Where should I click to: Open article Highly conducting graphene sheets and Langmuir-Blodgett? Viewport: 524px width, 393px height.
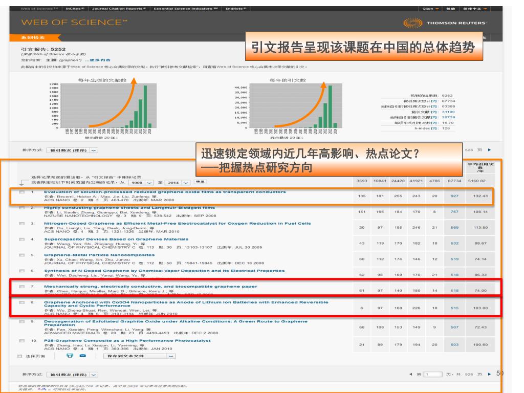click(129, 208)
